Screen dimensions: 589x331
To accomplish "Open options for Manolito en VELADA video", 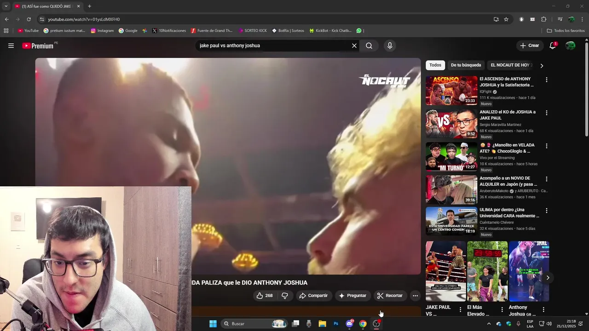I will click(x=546, y=146).
